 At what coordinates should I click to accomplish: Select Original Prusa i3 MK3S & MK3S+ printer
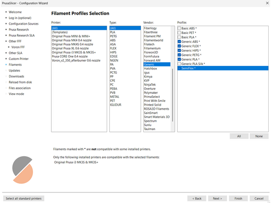(79, 52)
